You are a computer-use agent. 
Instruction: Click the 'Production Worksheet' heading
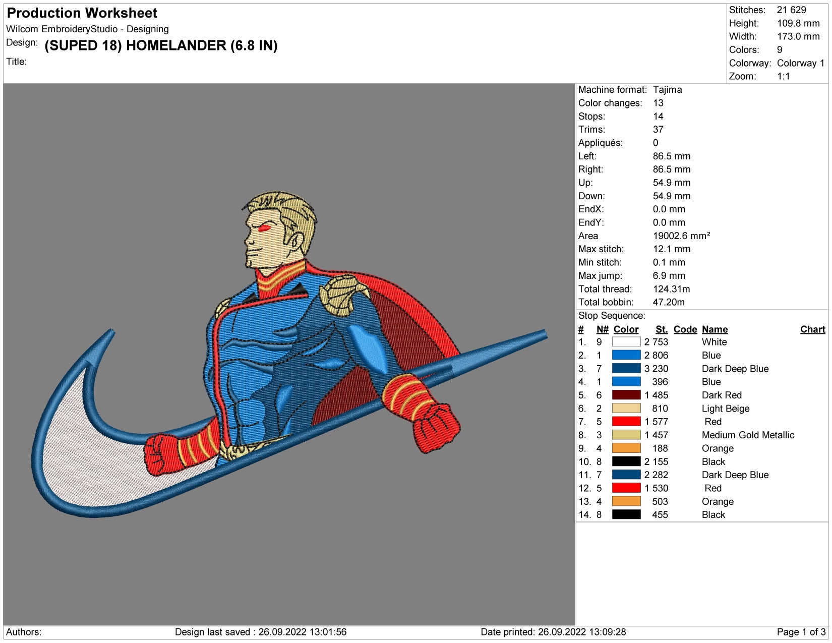(82, 13)
